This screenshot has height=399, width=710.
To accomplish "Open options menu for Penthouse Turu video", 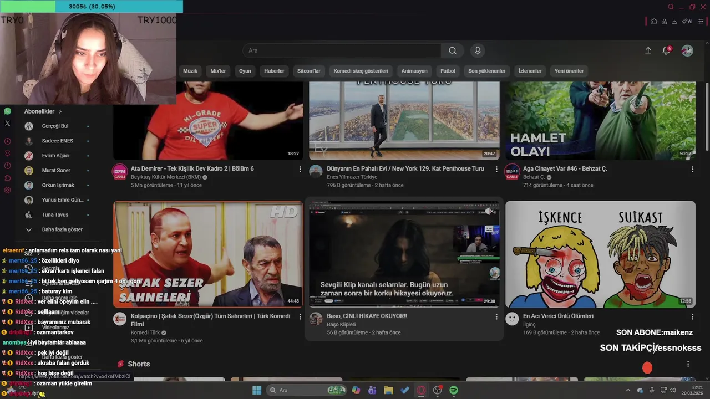I will 496,169.
